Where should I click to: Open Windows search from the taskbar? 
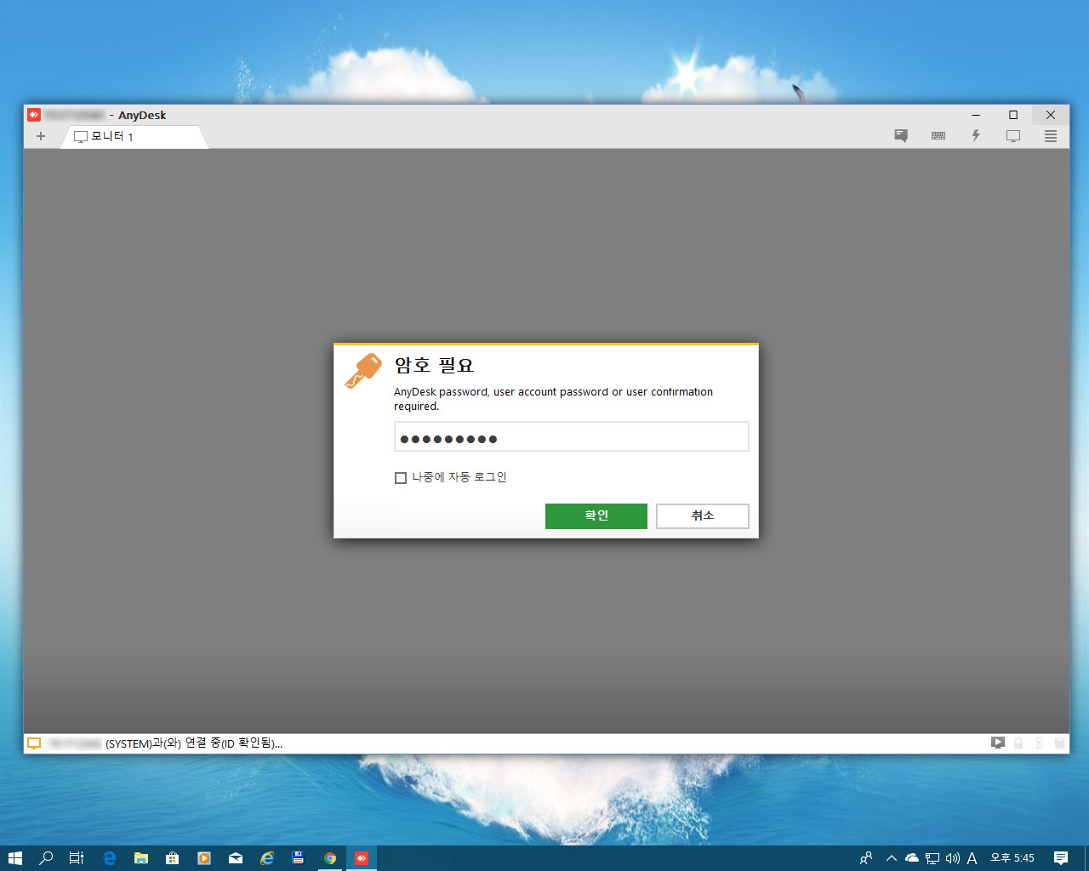point(46,858)
